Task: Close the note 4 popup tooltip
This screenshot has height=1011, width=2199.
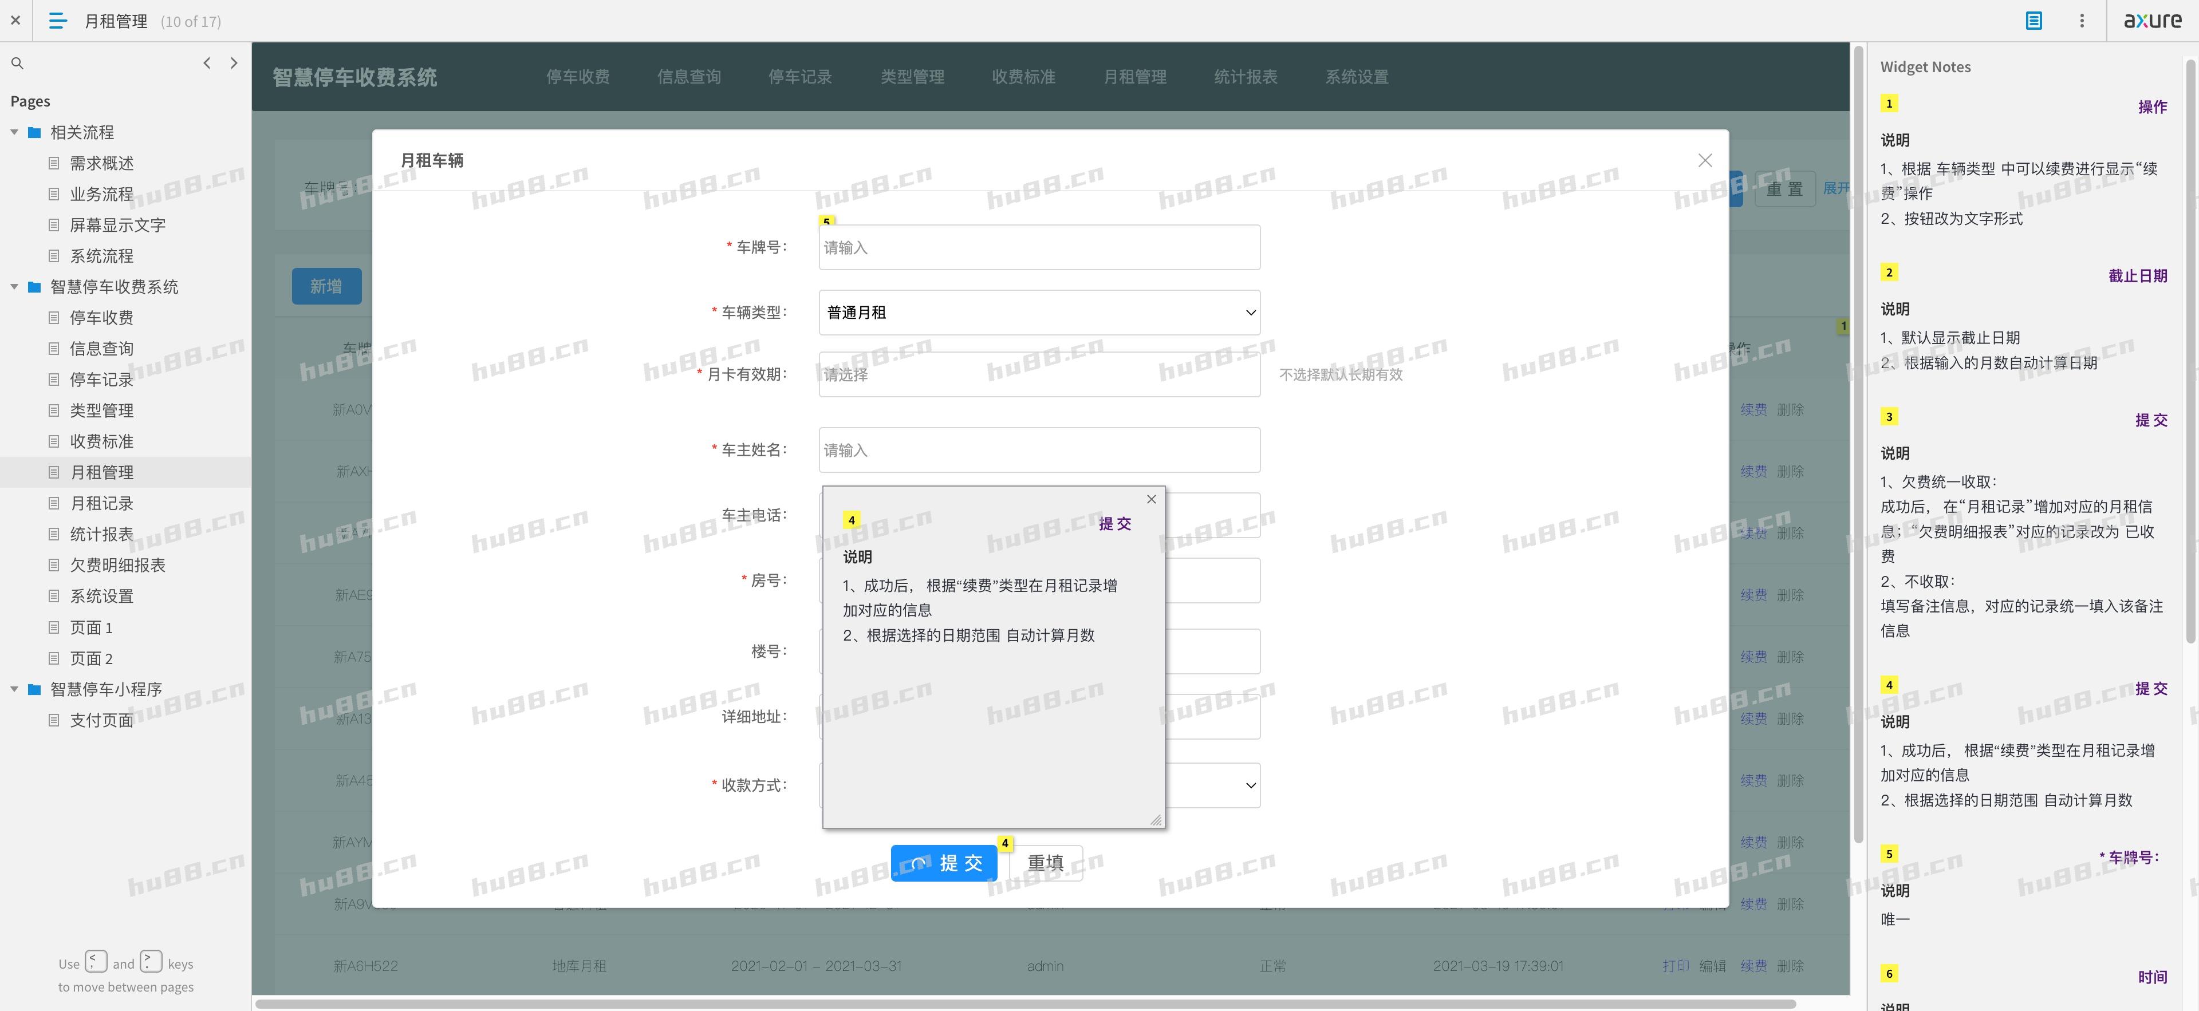Action: (1150, 499)
